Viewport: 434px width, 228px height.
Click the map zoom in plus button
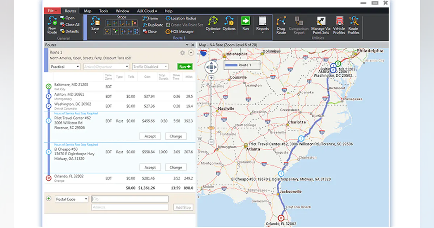(x=211, y=78)
